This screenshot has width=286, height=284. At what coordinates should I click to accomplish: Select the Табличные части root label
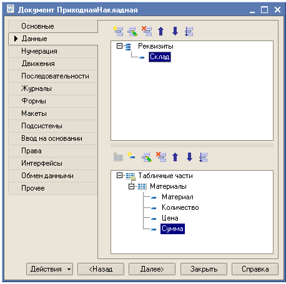165,176
